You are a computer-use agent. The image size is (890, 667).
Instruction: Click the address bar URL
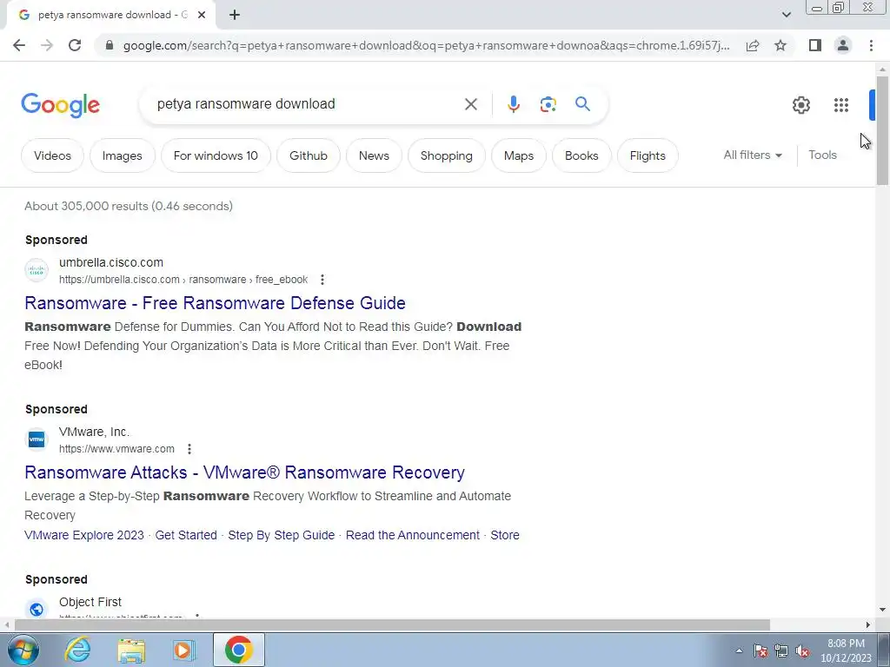point(426,45)
